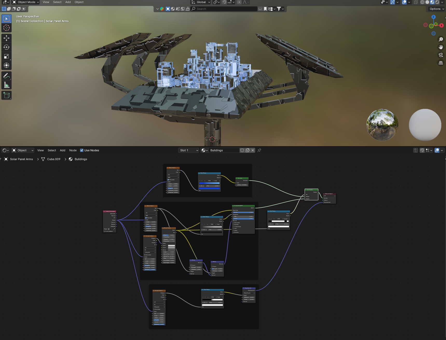Viewport: 446px width, 340px height.
Task: Select the Mix Shader node header
Action: click(311, 190)
